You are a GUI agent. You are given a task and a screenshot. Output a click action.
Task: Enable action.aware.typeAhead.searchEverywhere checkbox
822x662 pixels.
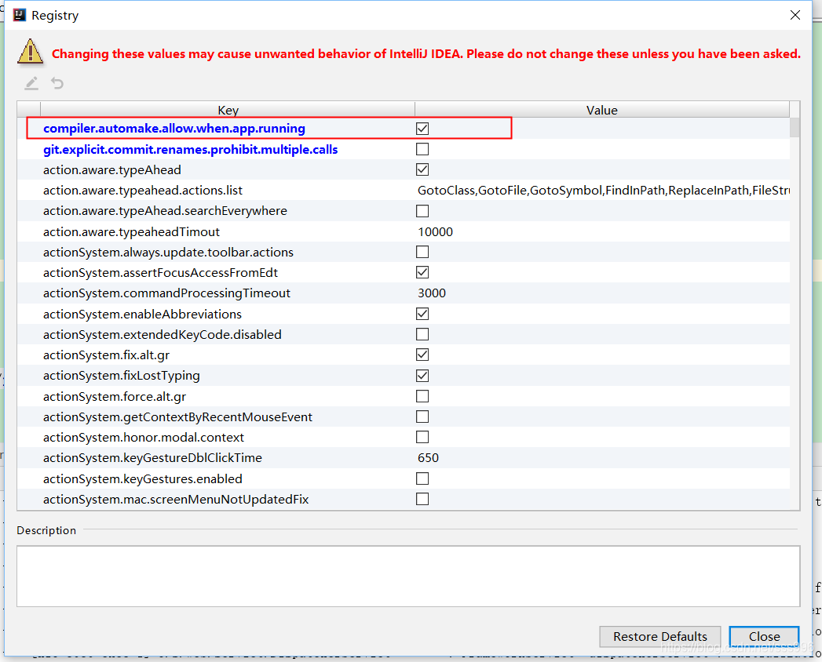(x=422, y=211)
